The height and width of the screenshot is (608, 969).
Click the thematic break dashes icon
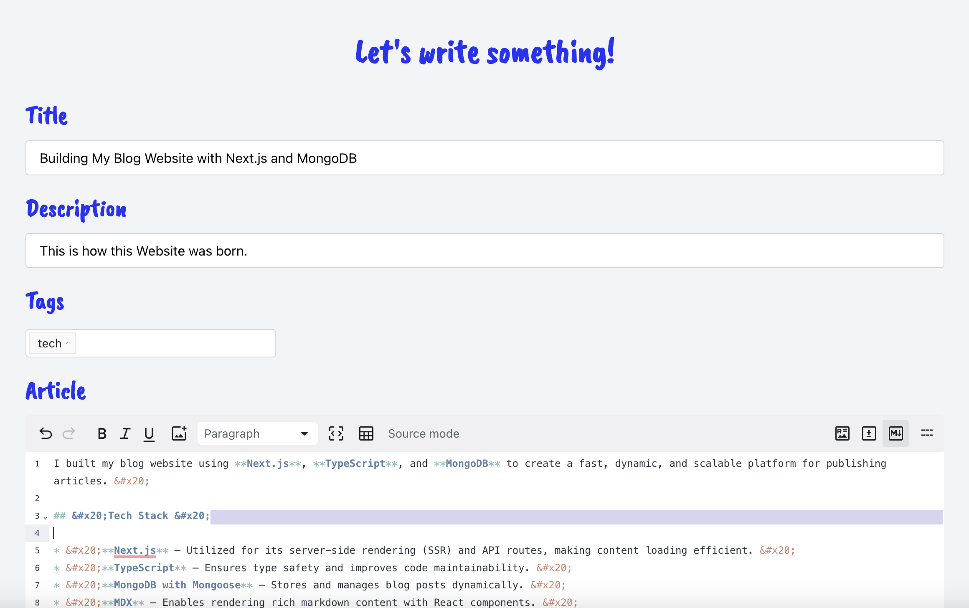tap(927, 433)
